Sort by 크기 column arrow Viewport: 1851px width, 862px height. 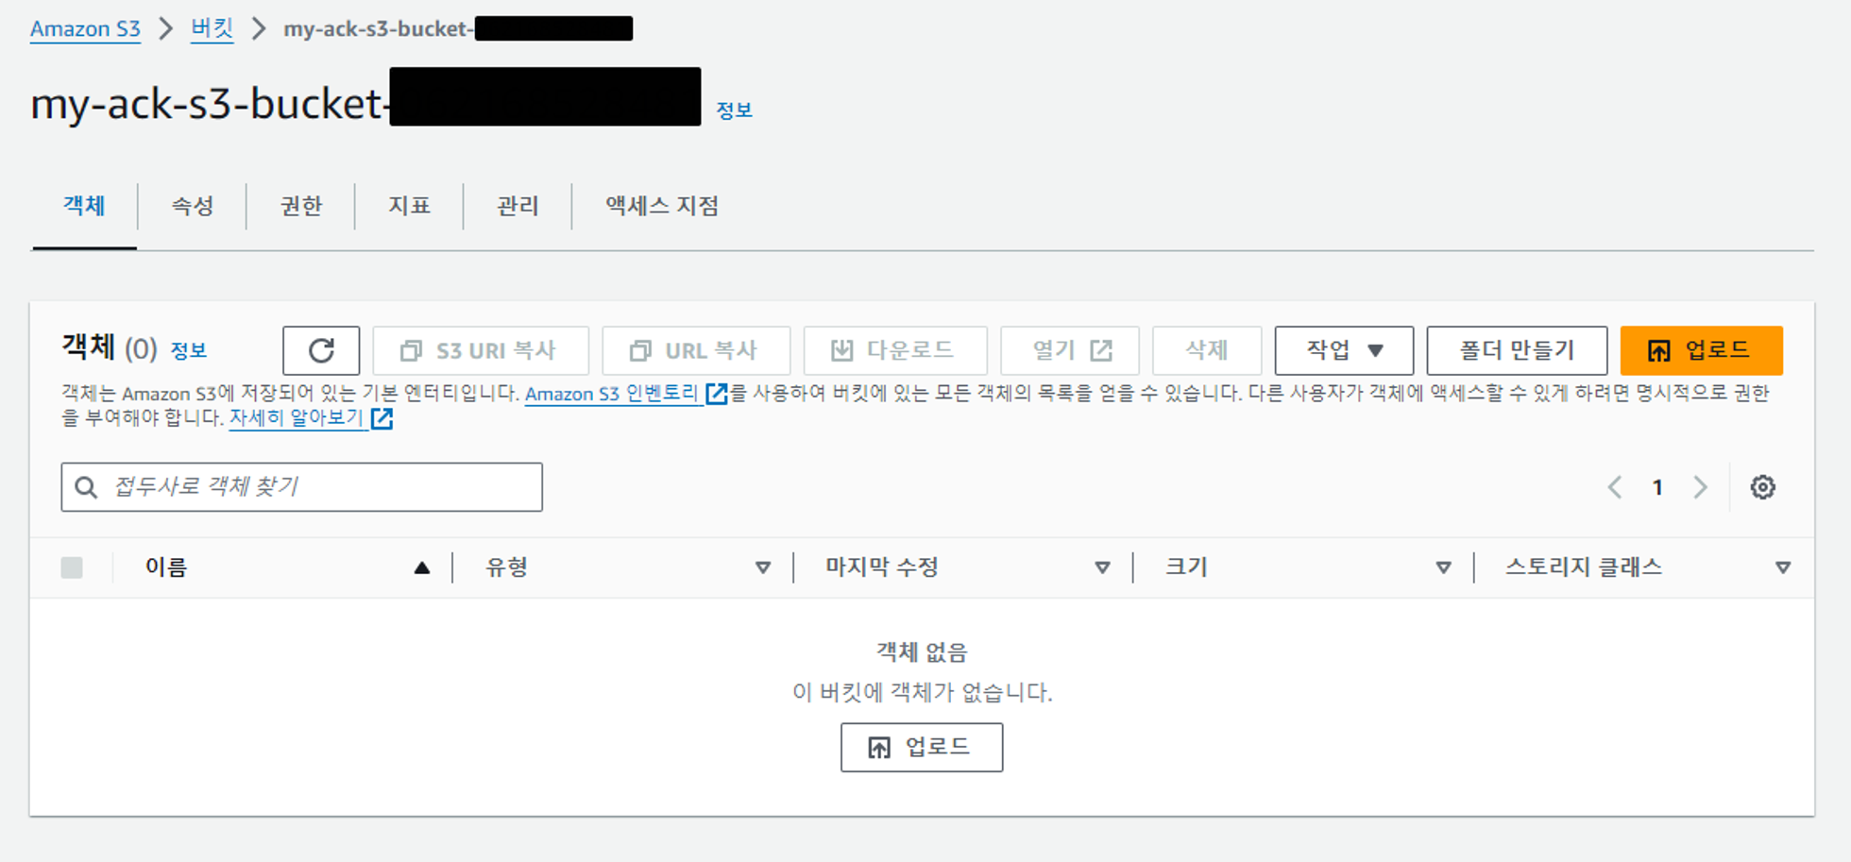[x=1443, y=567]
